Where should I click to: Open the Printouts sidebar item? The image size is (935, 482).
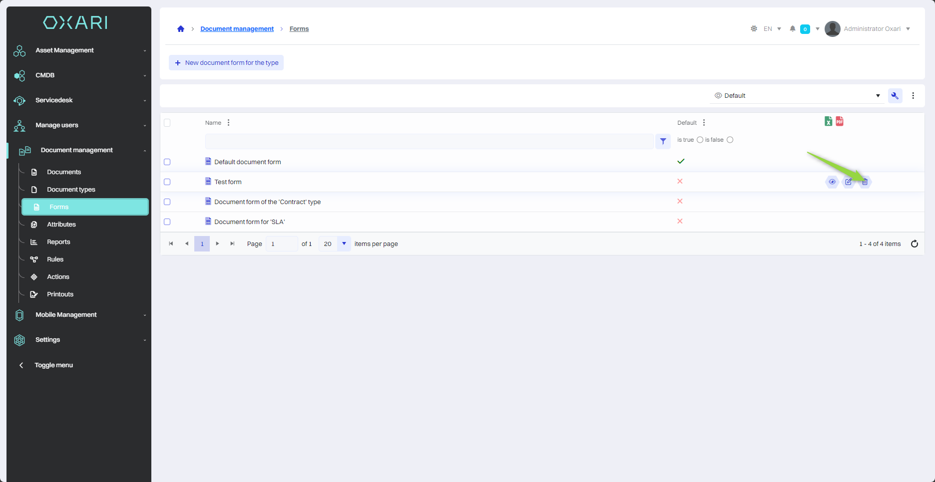[60, 294]
